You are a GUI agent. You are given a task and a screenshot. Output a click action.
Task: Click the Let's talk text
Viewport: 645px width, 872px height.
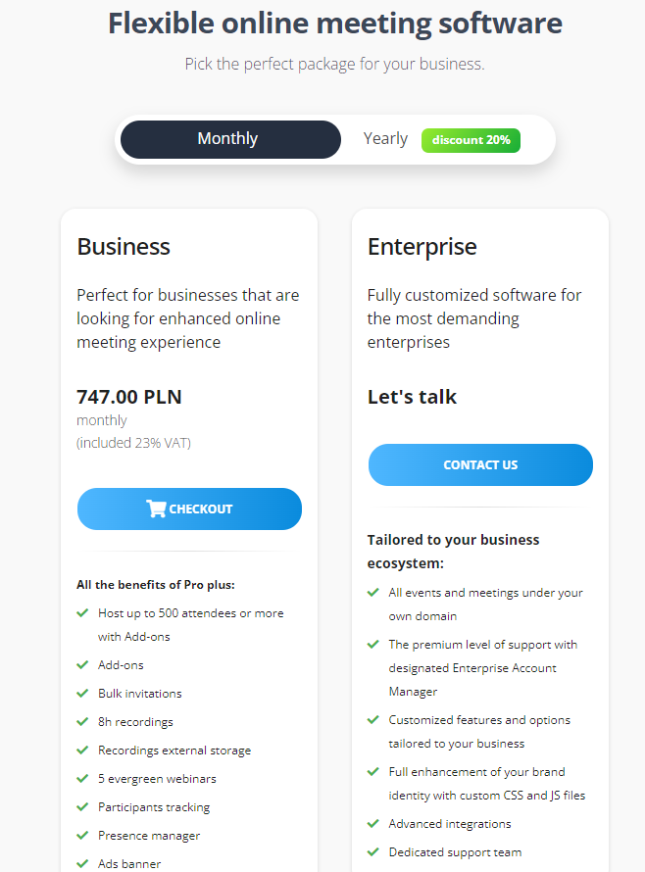click(412, 397)
